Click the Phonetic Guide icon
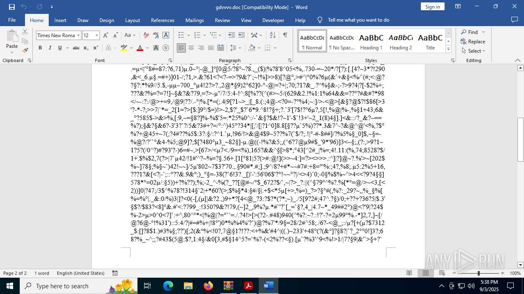Image resolution: width=524 pixels, height=294 pixels. point(156,36)
